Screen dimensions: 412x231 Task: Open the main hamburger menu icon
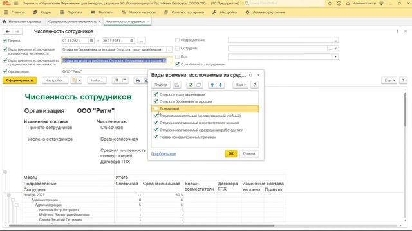pos(15,3)
